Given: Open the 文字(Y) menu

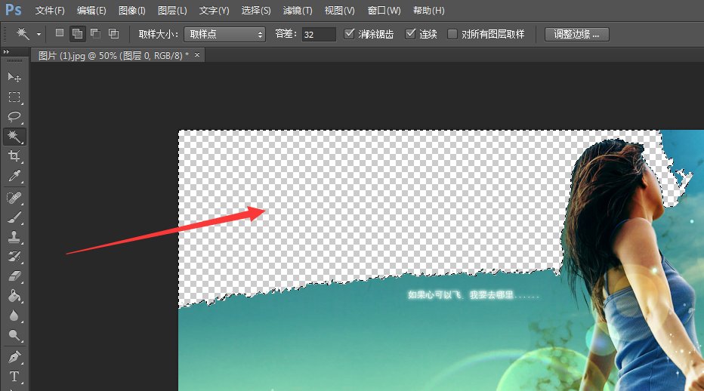Looking at the screenshot, I should point(215,11).
